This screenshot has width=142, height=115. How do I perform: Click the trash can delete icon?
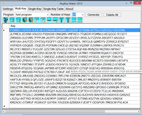click(x=6, y=20)
